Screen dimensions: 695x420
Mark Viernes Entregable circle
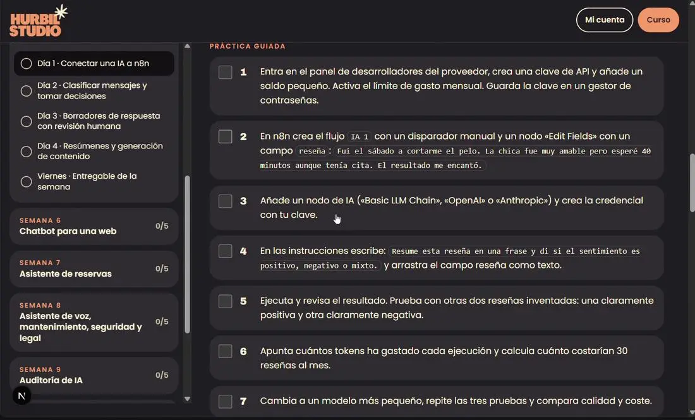(26, 182)
